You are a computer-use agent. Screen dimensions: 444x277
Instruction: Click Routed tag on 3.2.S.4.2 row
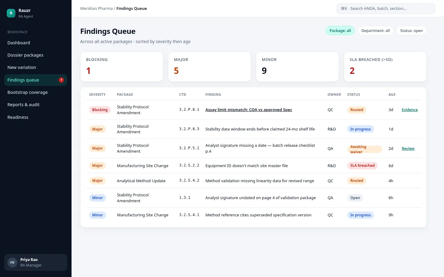tap(357, 181)
